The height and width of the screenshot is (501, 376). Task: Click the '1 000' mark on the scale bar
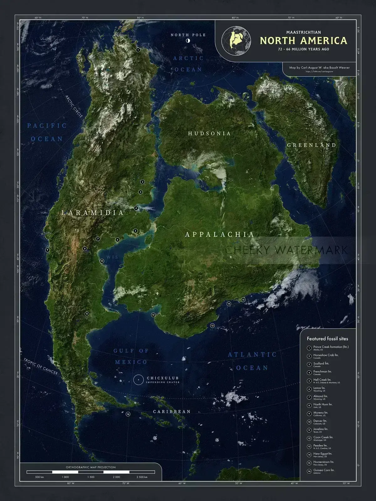pos(65,477)
